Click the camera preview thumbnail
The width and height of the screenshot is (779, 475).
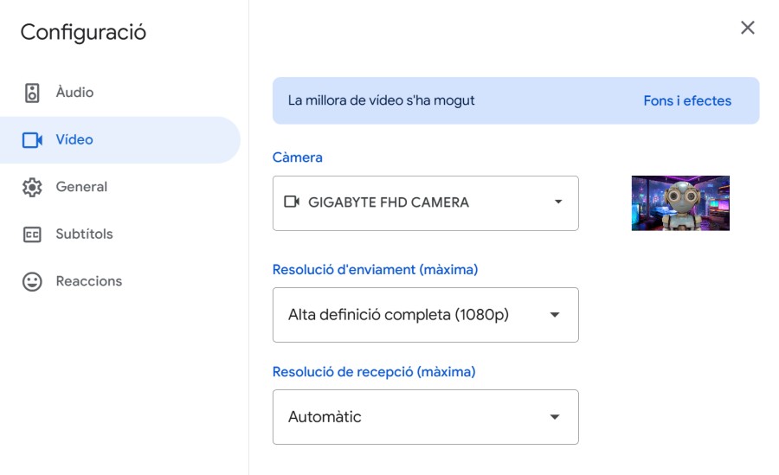coord(680,203)
